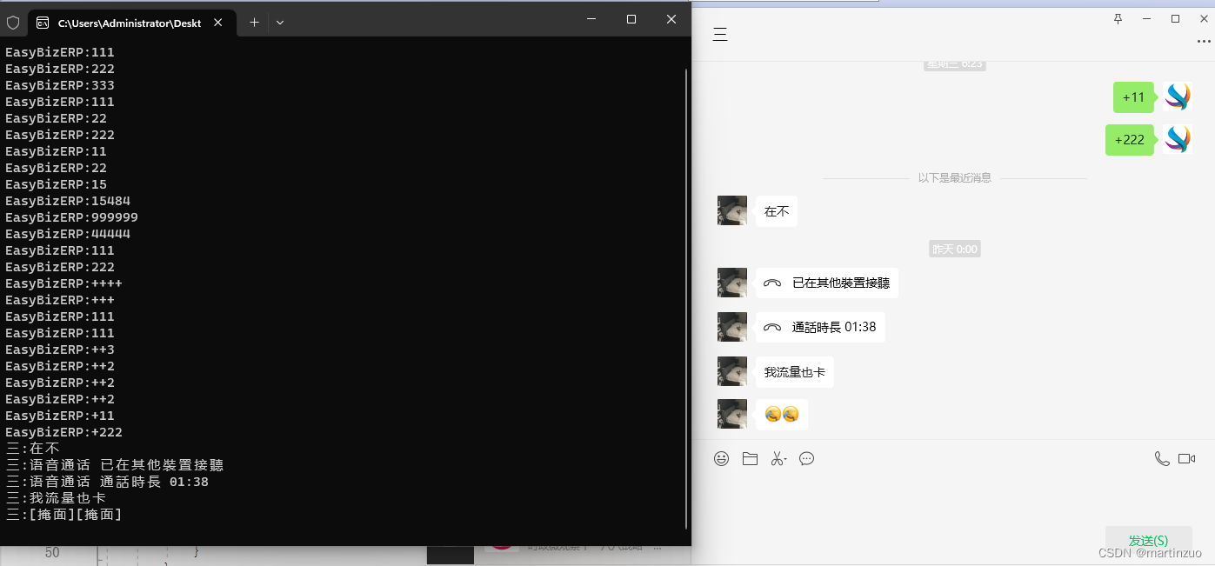1215x566 pixels.
Task: Open the chat history bubble icon
Action: [806, 458]
